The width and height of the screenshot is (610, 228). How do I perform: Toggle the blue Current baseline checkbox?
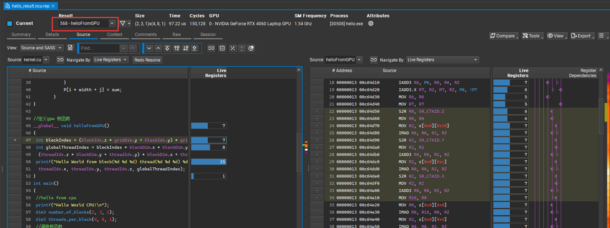click(10, 24)
